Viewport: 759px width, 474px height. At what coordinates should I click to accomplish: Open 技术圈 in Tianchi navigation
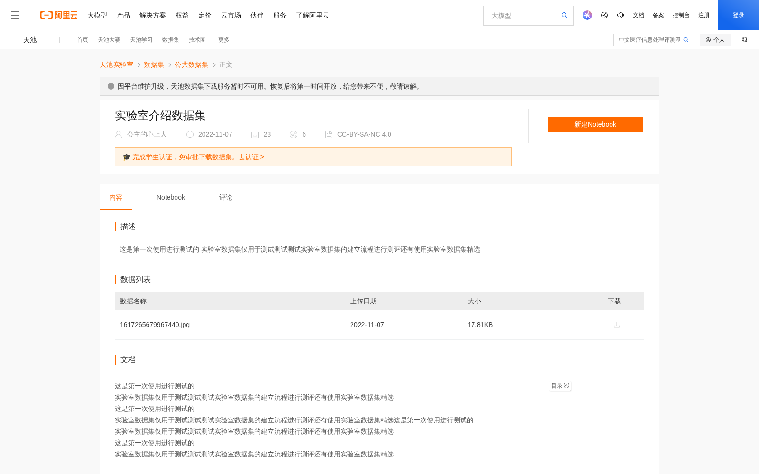tap(197, 40)
